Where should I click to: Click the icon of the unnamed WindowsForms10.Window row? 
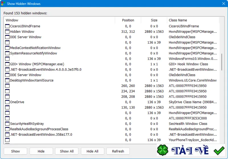tap(7, 59)
